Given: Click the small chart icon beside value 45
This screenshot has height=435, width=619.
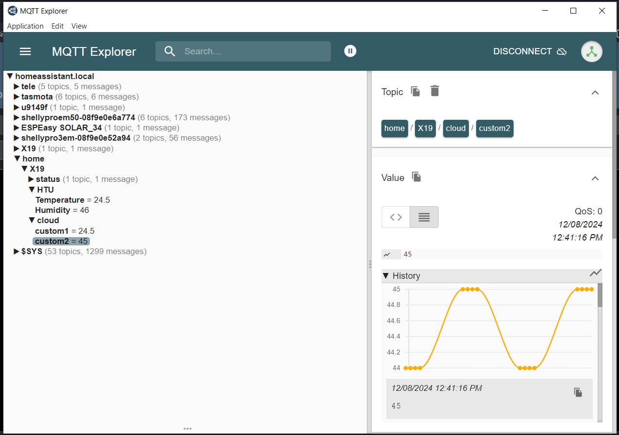Looking at the screenshot, I should pyautogui.click(x=387, y=254).
